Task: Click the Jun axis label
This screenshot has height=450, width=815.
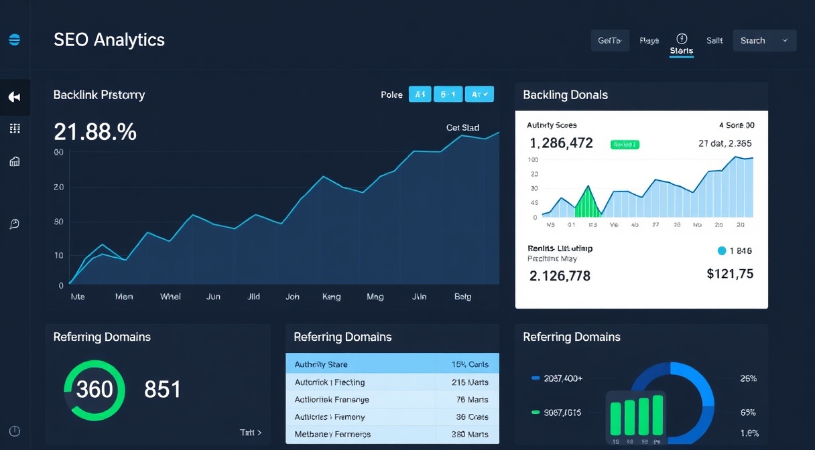Action: (213, 296)
